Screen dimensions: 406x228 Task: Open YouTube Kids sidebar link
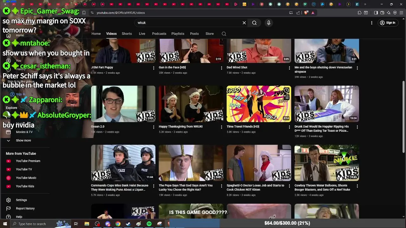[x=25, y=186]
